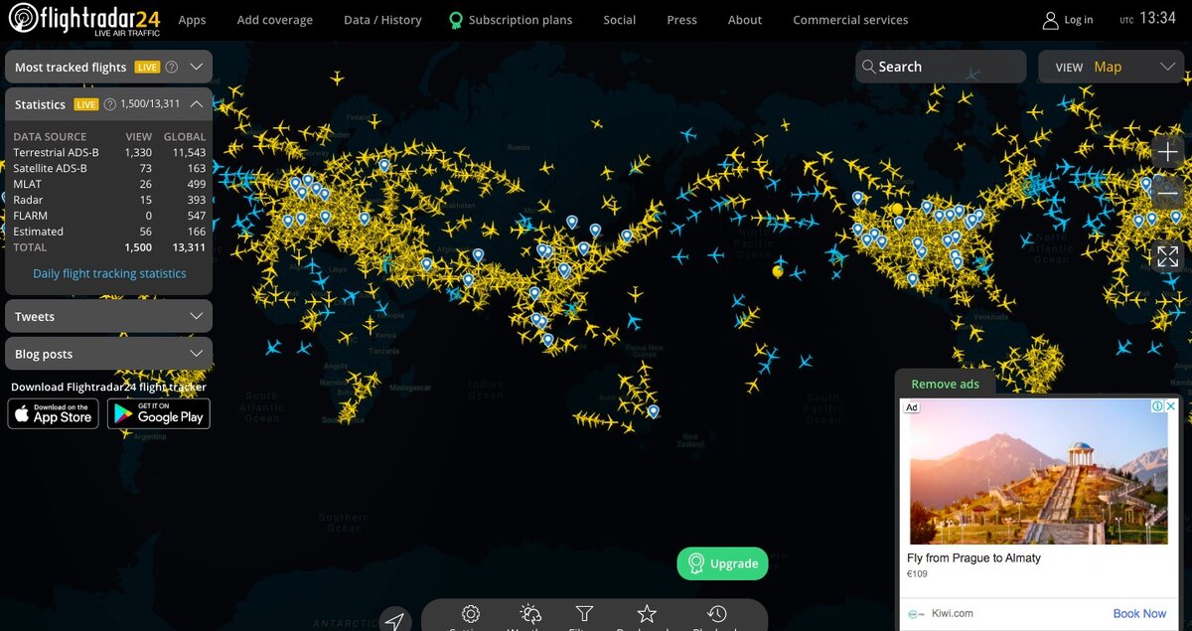
Task: Click the Log in link
Action: (x=1068, y=20)
